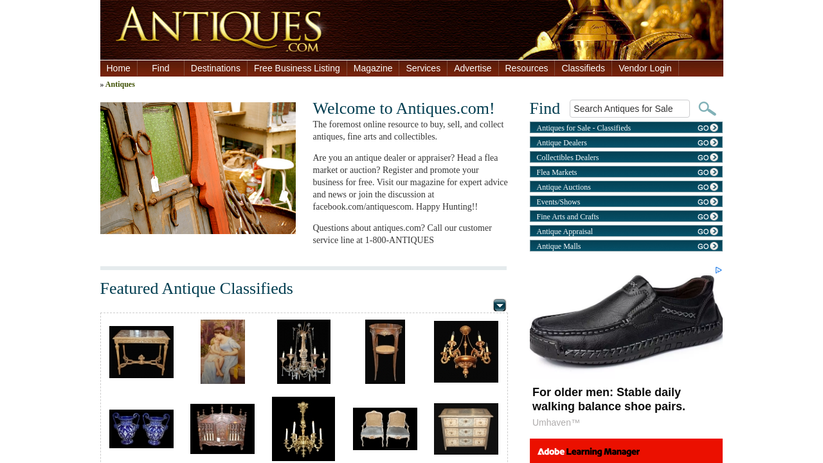Viewport: 823px width, 463px height.
Task: Open the crystal chandelier listing thumbnail
Action: pos(303,352)
